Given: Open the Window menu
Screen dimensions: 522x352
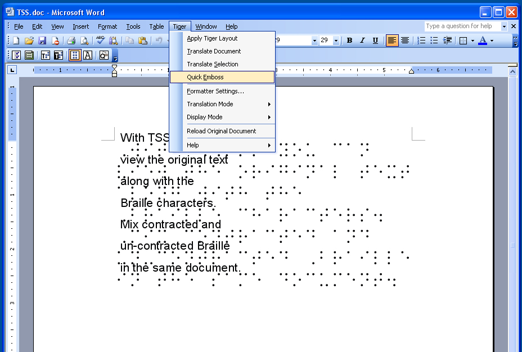Looking at the screenshot, I should pos(206,26).
